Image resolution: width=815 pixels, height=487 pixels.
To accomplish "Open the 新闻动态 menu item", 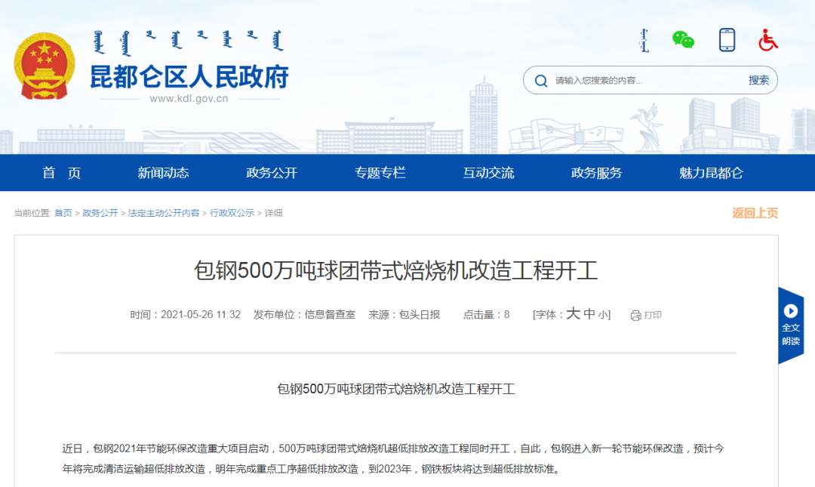I will click(x=163, y=173).
